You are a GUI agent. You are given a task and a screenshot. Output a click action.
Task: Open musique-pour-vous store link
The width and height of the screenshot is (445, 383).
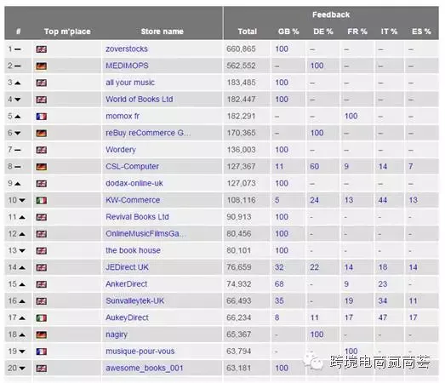coord(140,351)
